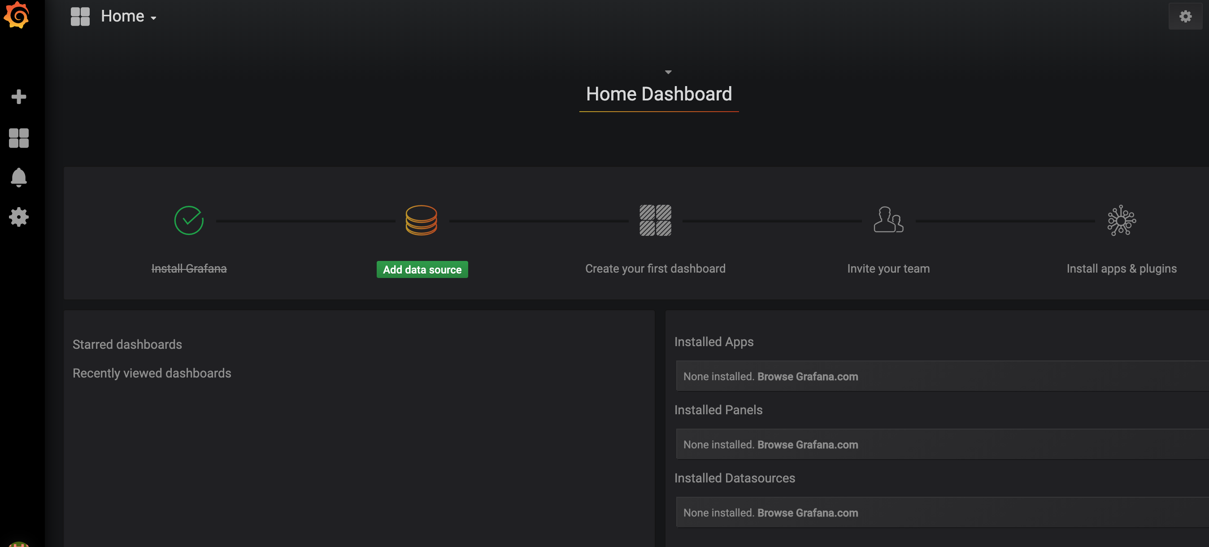The width and height of the screenshot is (1209, 547).
Task: Open Install apps & plugins link
Action: [1121, 268]
